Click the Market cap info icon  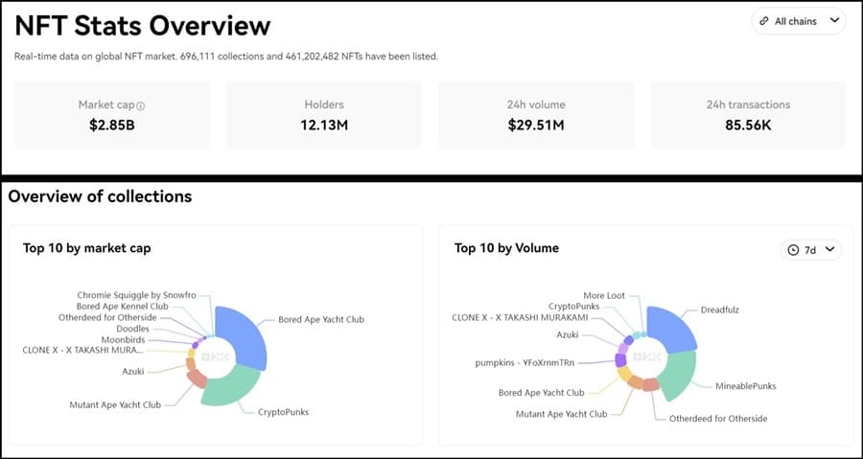141,105
